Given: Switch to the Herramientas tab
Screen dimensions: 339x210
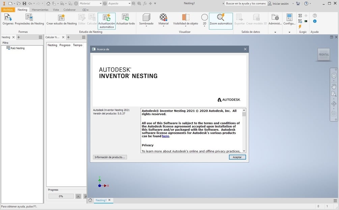Looking at the screenshot, I should (40, 10).
